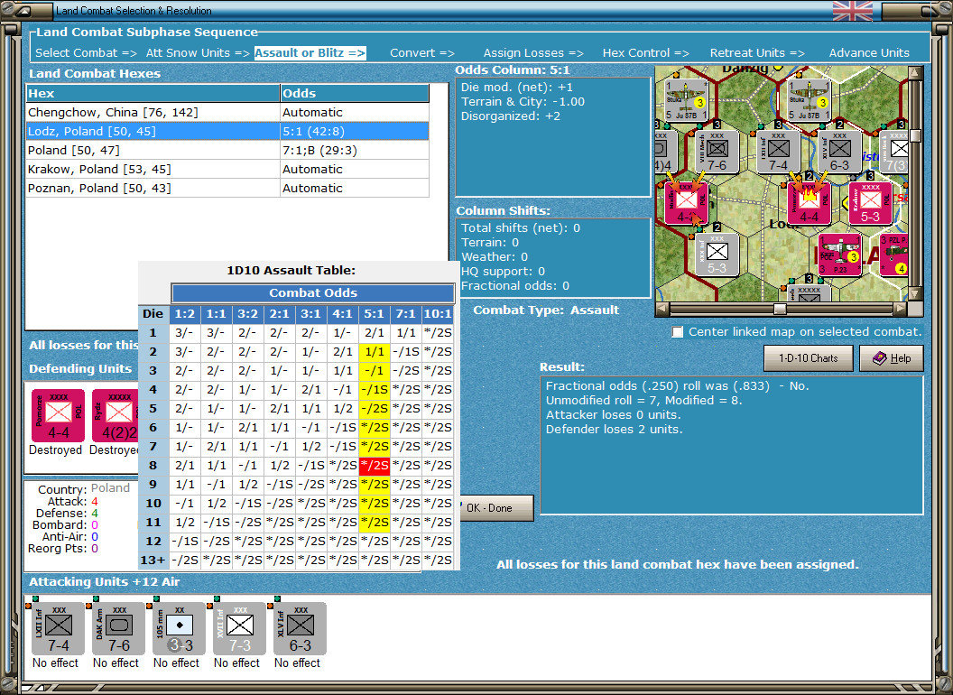Click the OK - Done button
Viewport: 953px width, 695px height.
[495, 508]
